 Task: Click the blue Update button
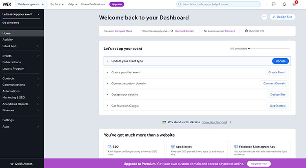click(280, 61)
